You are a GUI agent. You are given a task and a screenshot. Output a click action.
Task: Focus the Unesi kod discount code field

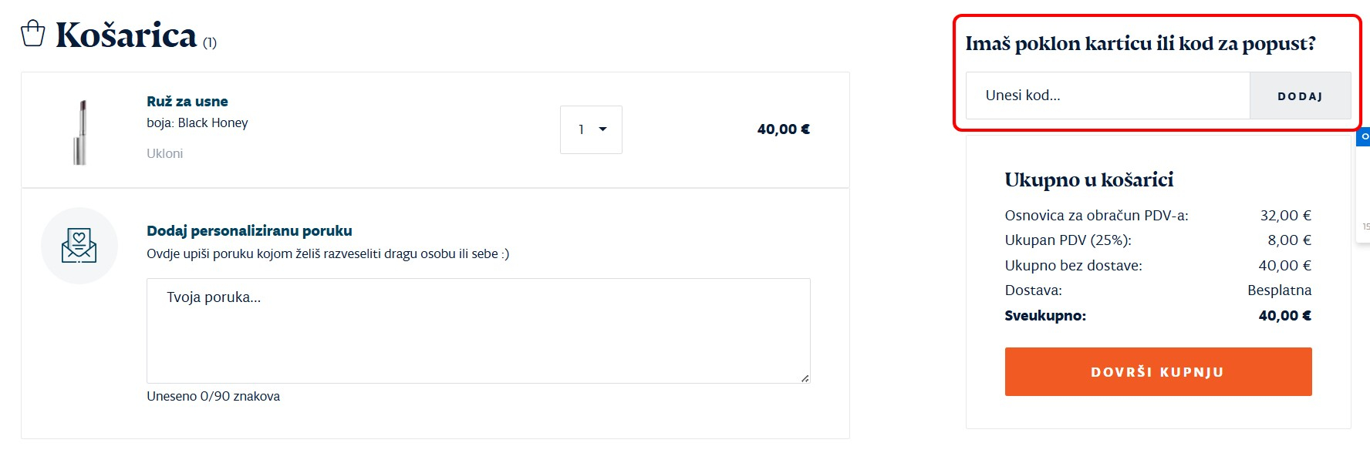tap(1108, 96)
